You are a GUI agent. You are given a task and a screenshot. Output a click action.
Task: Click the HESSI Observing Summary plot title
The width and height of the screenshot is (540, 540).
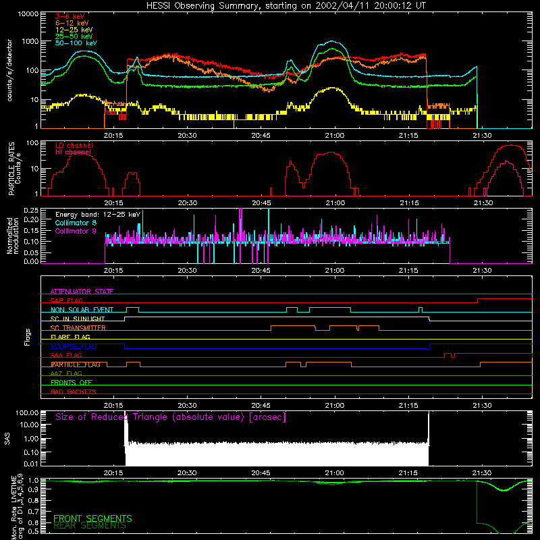[x=286, y=6]
